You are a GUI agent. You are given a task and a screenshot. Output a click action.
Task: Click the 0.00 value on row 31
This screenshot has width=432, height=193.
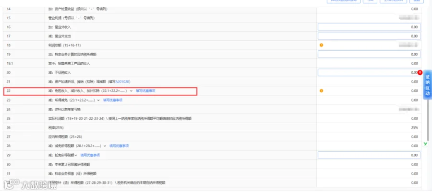[x=414, y=173]
